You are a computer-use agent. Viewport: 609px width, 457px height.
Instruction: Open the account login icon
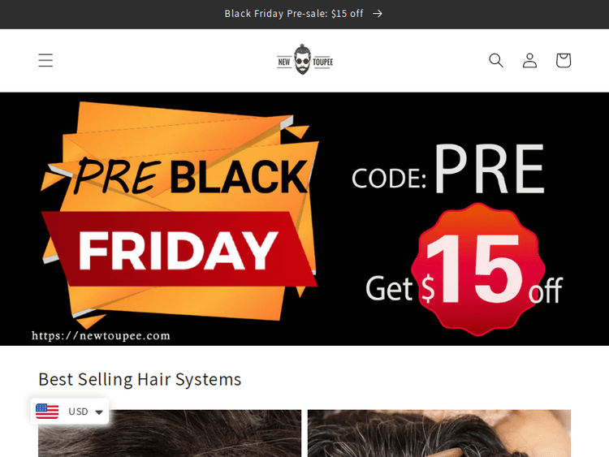coord(529,60)
